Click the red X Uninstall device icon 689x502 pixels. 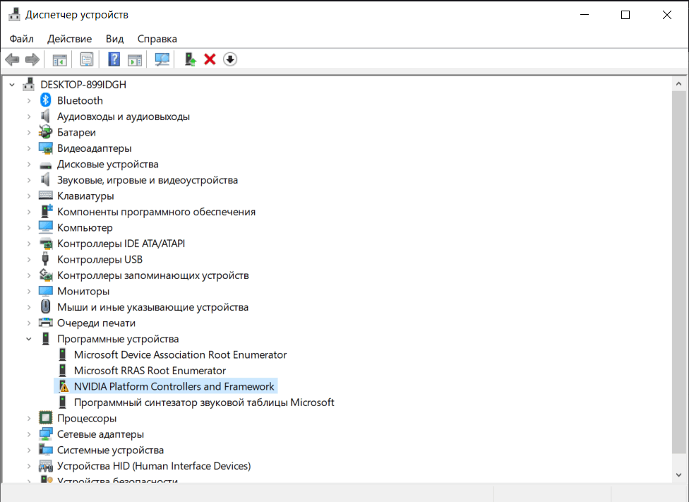(210, 59)
